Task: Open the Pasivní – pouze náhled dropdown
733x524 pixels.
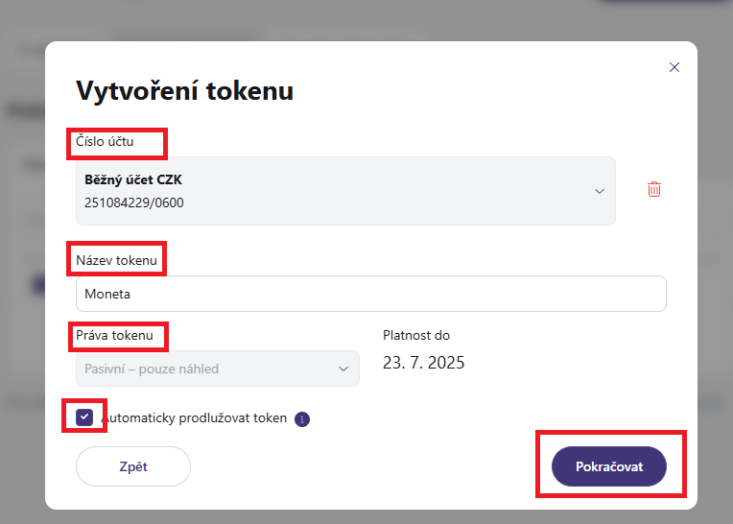Action: point(218,369)
